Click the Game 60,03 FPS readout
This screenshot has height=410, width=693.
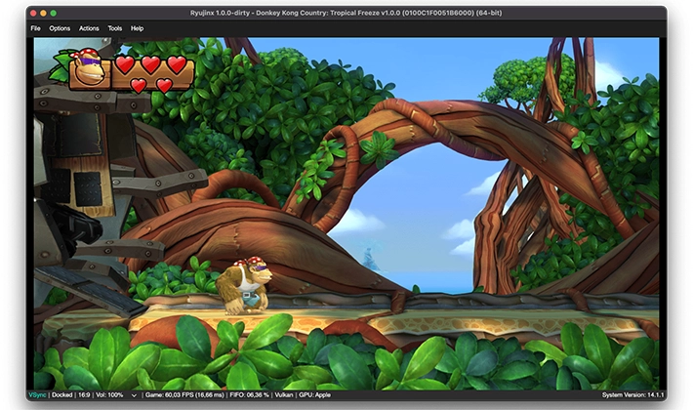click(184, 395)
